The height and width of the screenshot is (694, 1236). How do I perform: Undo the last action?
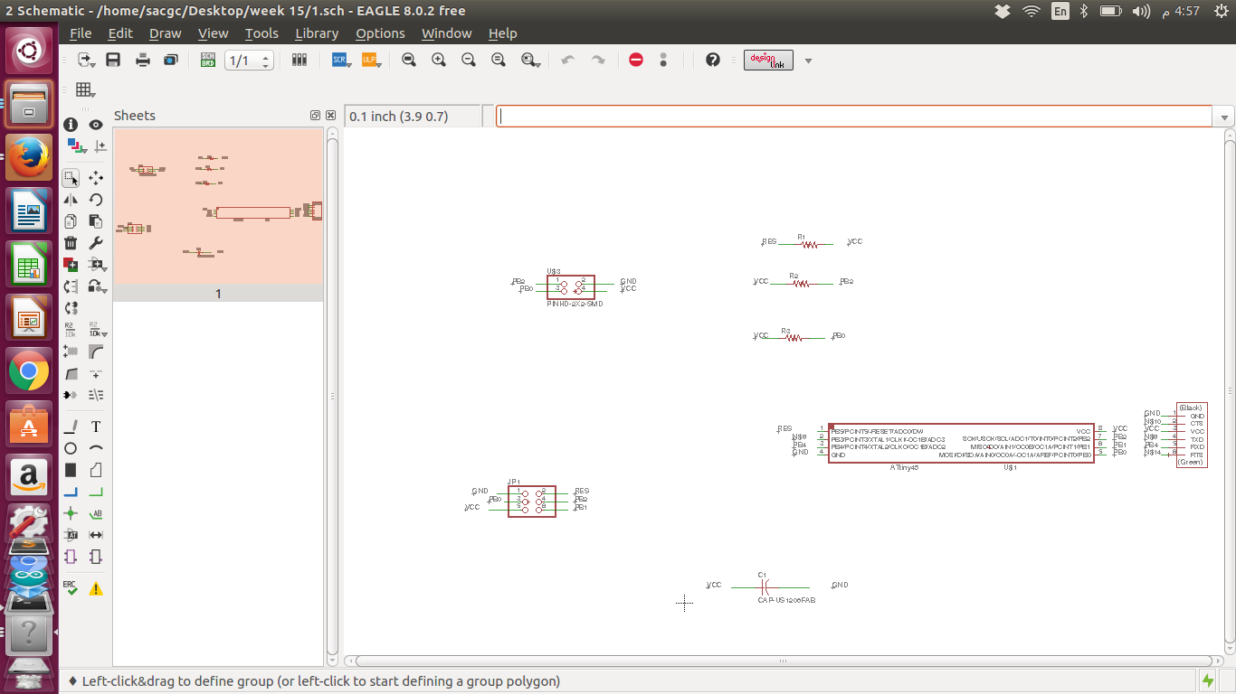[x=568, y=60]
